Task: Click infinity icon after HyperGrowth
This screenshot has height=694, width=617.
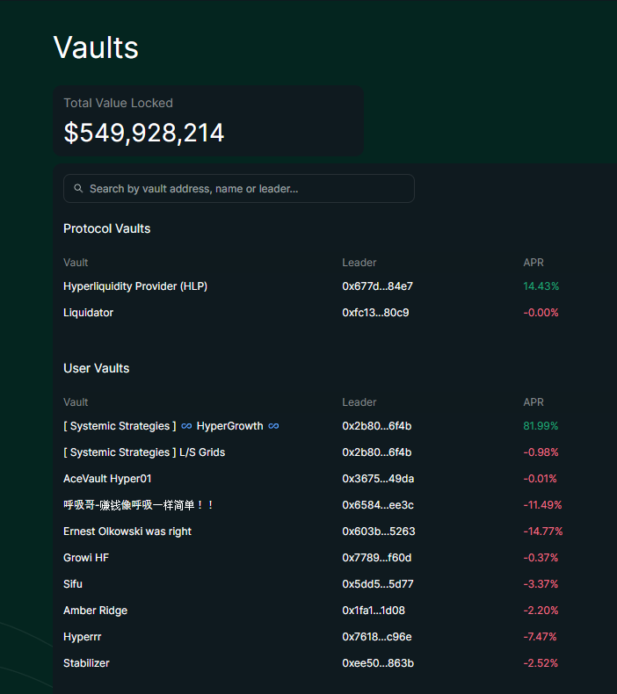Action: (x=273, y=426)
